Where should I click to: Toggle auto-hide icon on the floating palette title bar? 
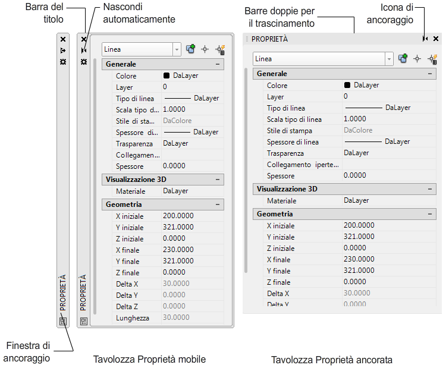[84, 51]
